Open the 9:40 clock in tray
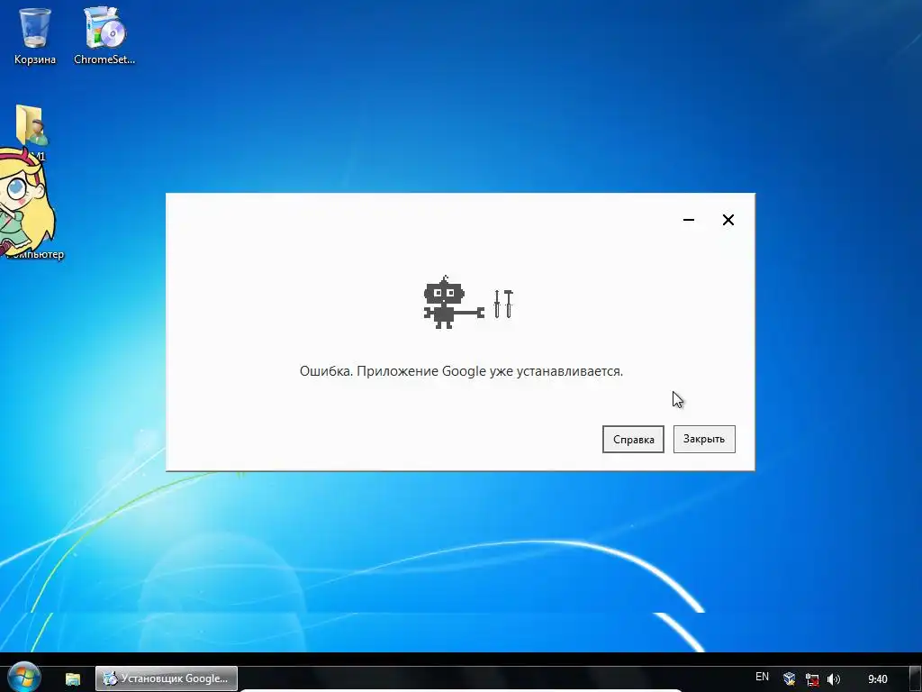Image resolution: width=922 pixels, height=692 pixels. (877, 679)
